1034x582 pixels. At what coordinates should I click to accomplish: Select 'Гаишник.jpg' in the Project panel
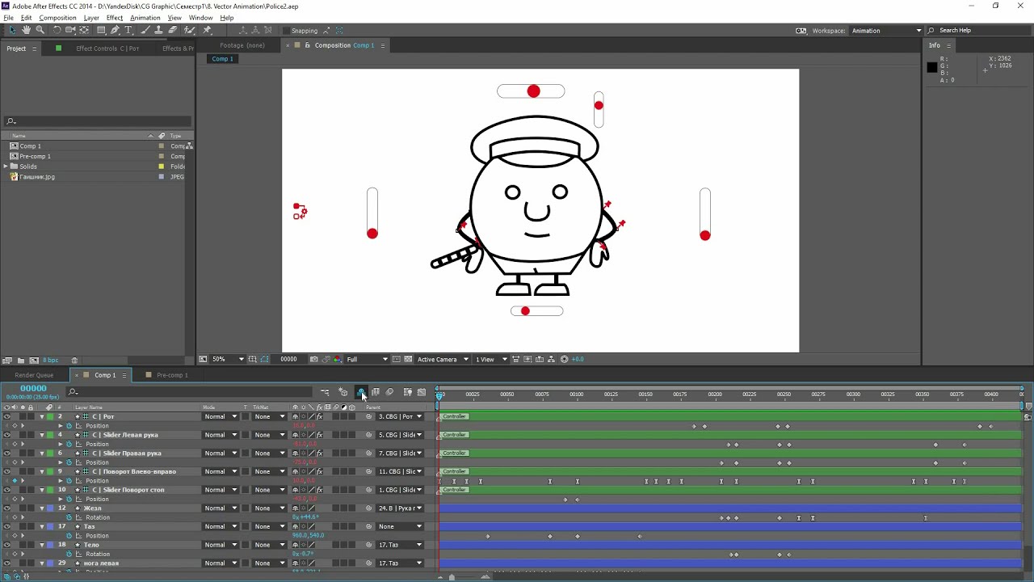[37, 177]
